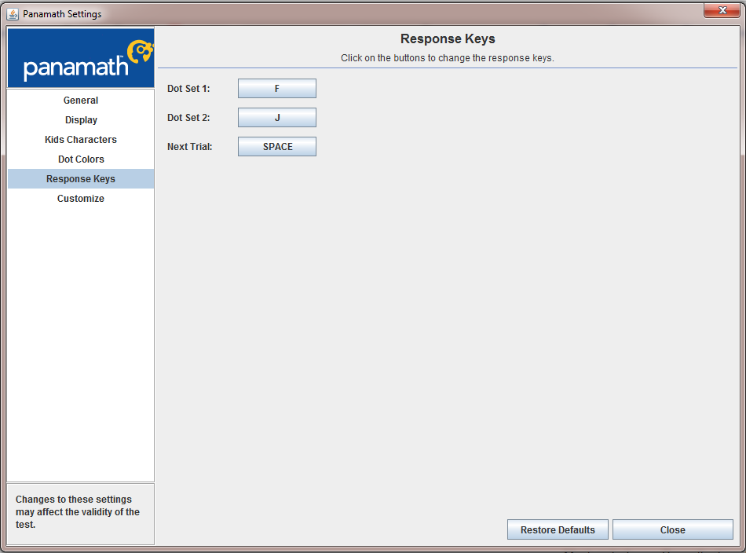Open the Customize section
Viewport: 746px width, 553px height.
pos(81,199)
